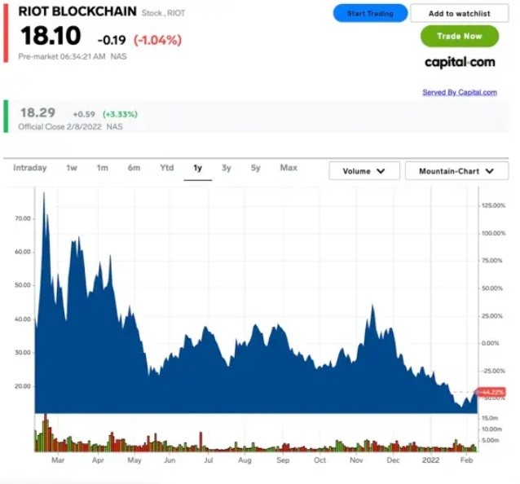This screenshot has height=484, width=520.
Task: Expand the Volume dropdown
Action: [x=364, y=171]
